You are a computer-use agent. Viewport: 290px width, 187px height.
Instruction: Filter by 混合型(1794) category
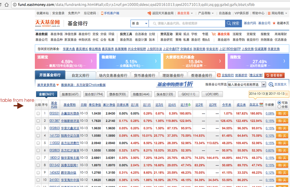pyautogui.click(x=94, y=94)
